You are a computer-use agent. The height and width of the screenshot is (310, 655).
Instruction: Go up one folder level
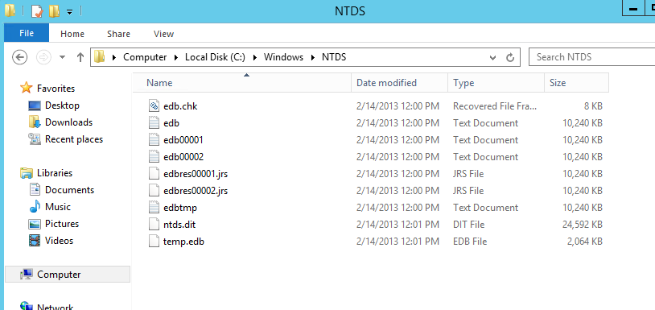(80, 57)
